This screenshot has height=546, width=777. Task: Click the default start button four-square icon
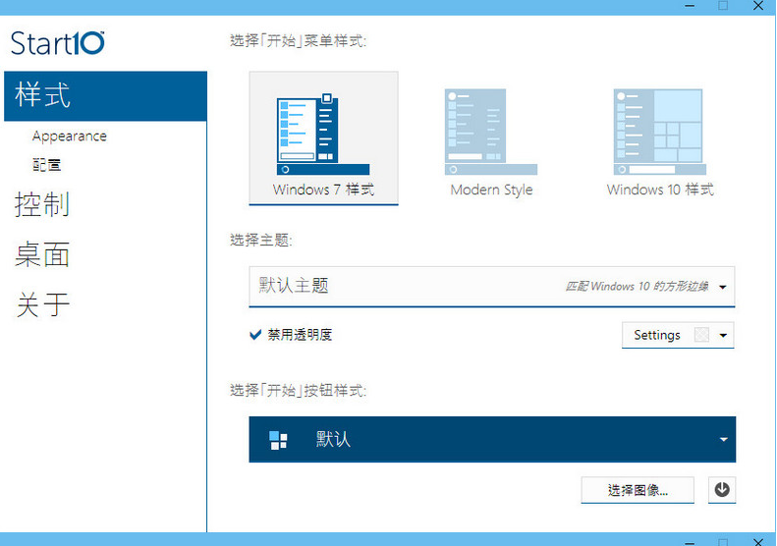(278, 440)
